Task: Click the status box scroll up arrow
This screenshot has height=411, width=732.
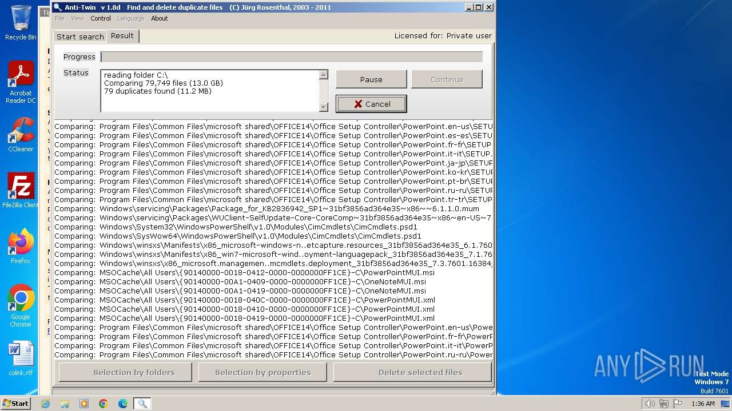Action: [324, 75]
